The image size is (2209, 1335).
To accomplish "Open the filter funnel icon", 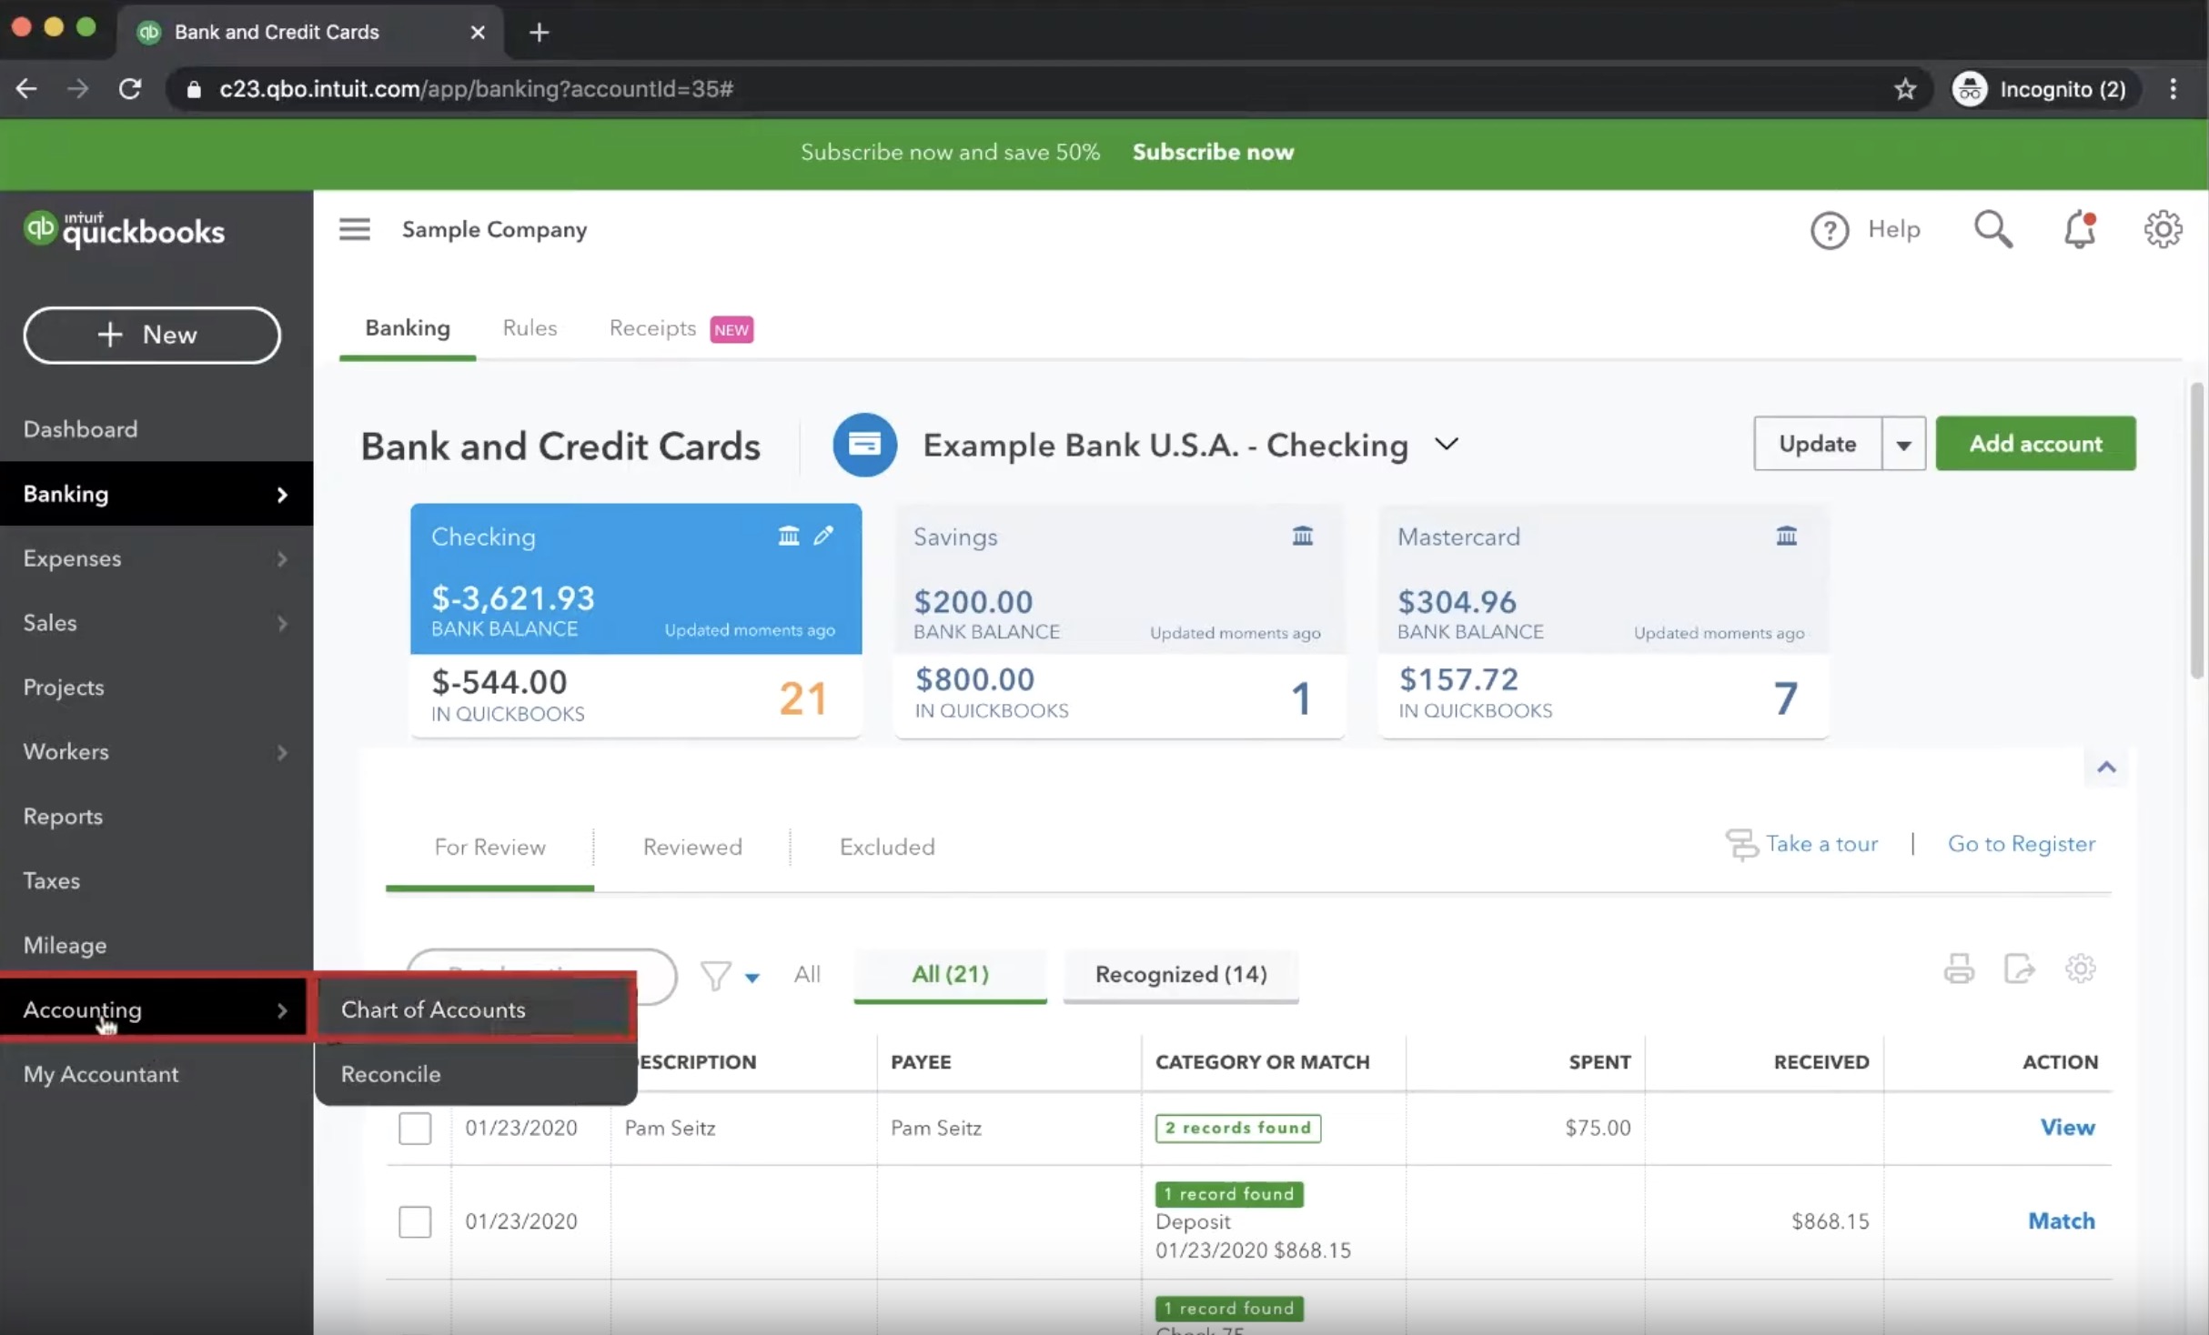I will pos(718,975).
